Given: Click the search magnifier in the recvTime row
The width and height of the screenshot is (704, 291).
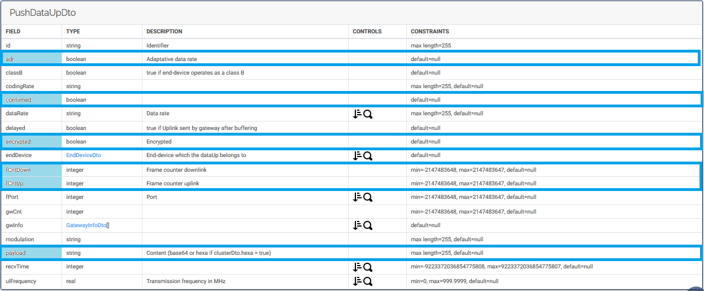Looking at the screenshot, I should [368, 267].
